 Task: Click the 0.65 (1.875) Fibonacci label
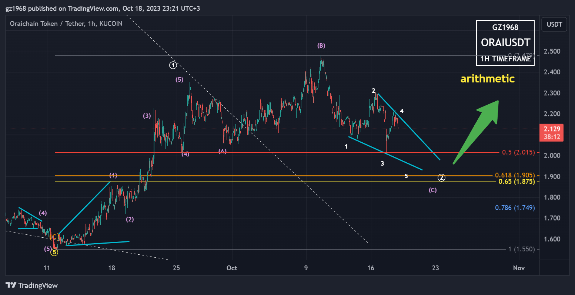[517, 182]
